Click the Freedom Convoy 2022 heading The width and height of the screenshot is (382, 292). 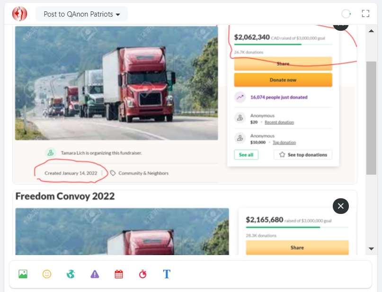coord(65,196)
